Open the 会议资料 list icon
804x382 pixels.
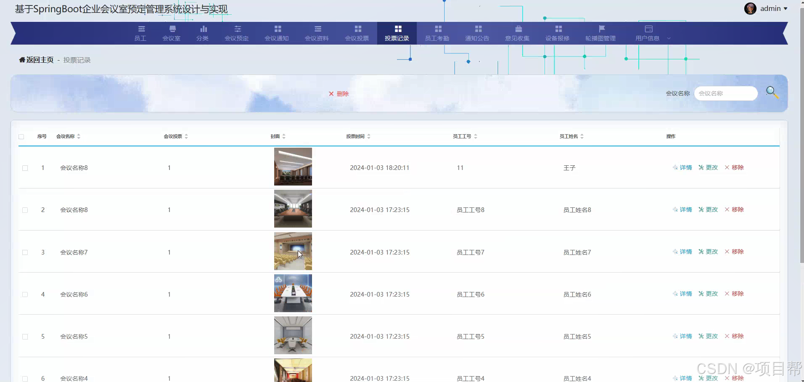pyautogui.click(x=318, y=29)
